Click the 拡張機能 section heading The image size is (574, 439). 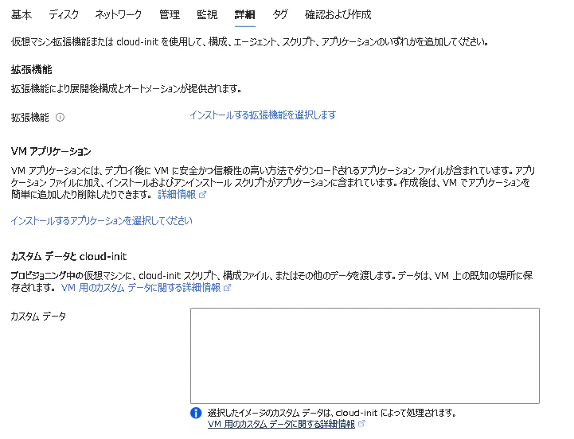click(32, 69)
